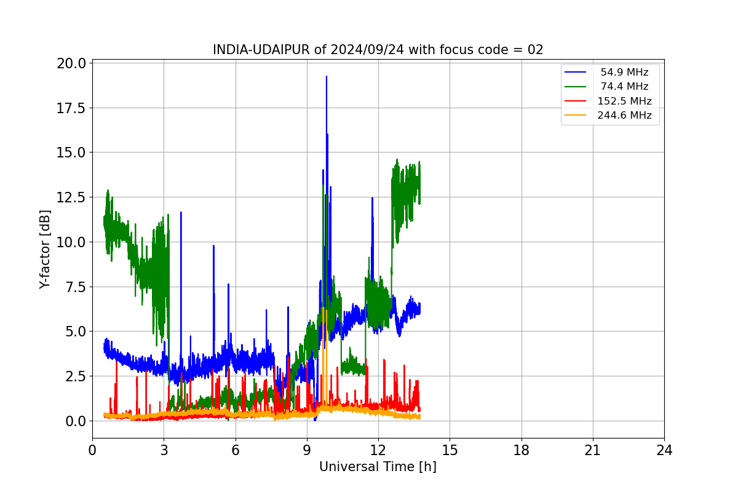Click the y-axis tick label '2.5'
738x492 pixels.
(75, 376)
